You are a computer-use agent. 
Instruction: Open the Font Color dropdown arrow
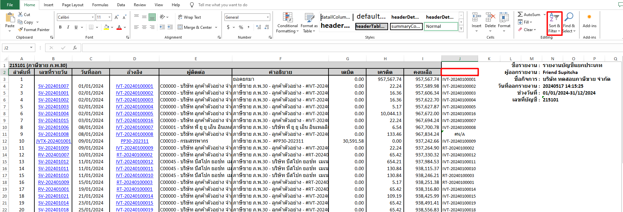(125, 27)
